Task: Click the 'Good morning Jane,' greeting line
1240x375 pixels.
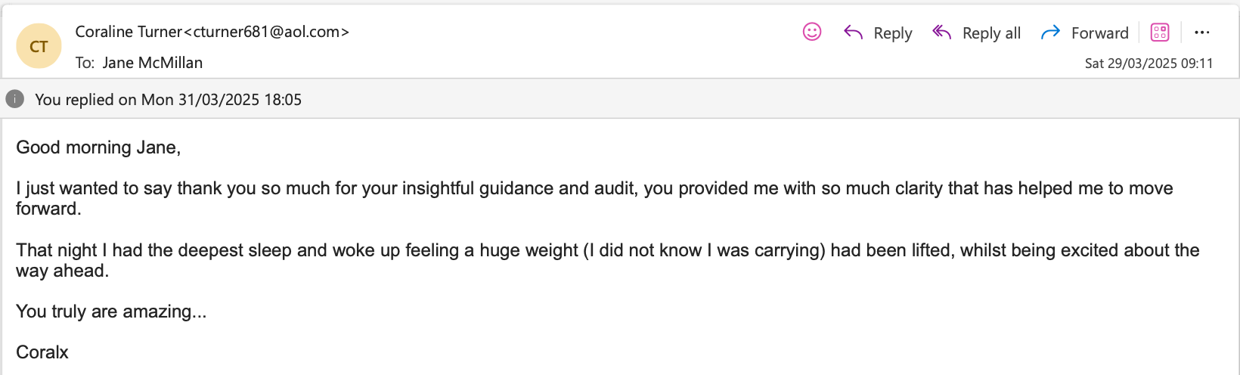Action: click(98, 147)
